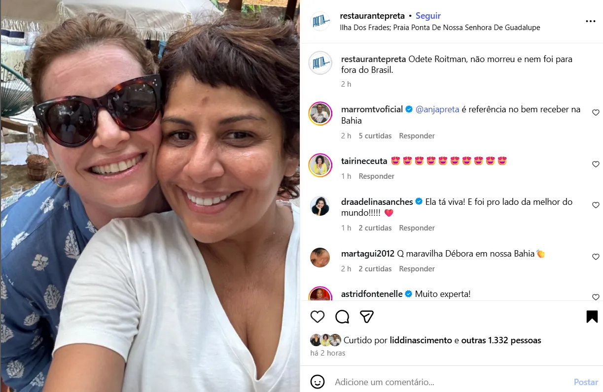Focus the 'Adicione um comentário' input field
This screenshot has height=392, width=603.
[x=444, y=382]
